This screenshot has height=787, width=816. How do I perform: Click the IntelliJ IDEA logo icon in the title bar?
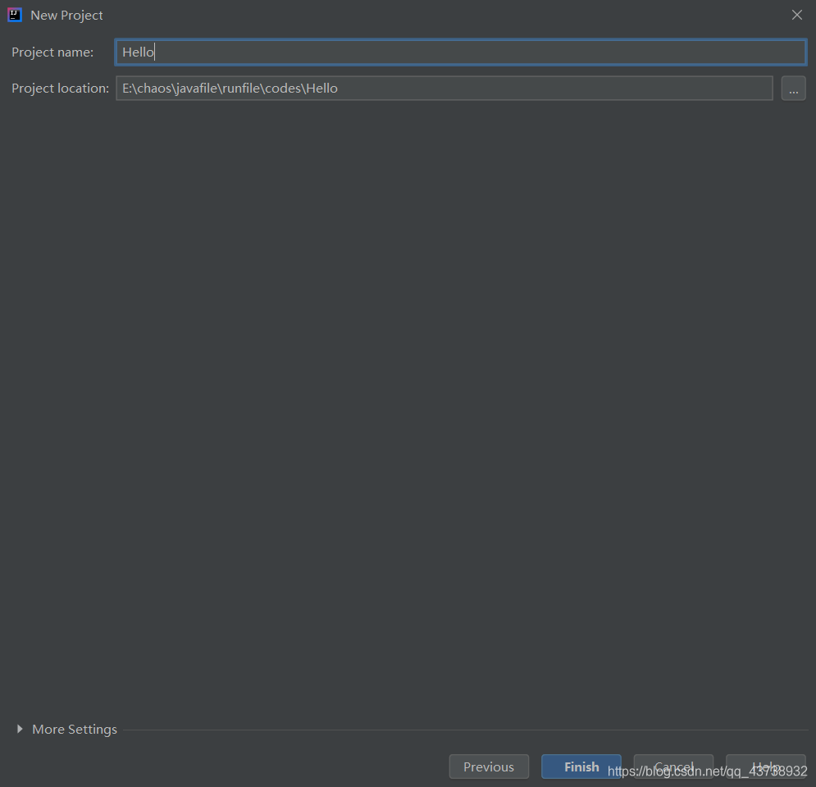point(15,15)
